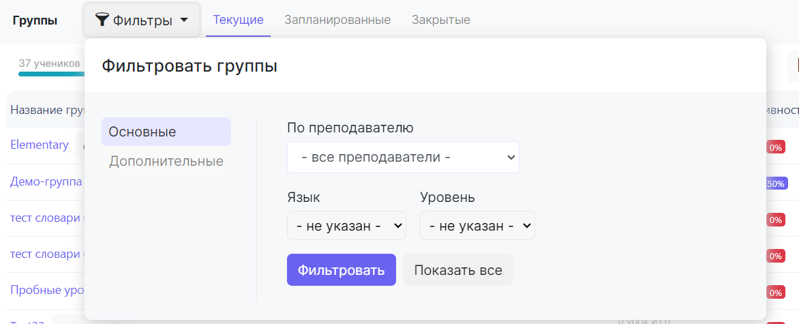Open the Пробные уро... group link
Screen dimensions: 799x324
(x=47, y=290)
